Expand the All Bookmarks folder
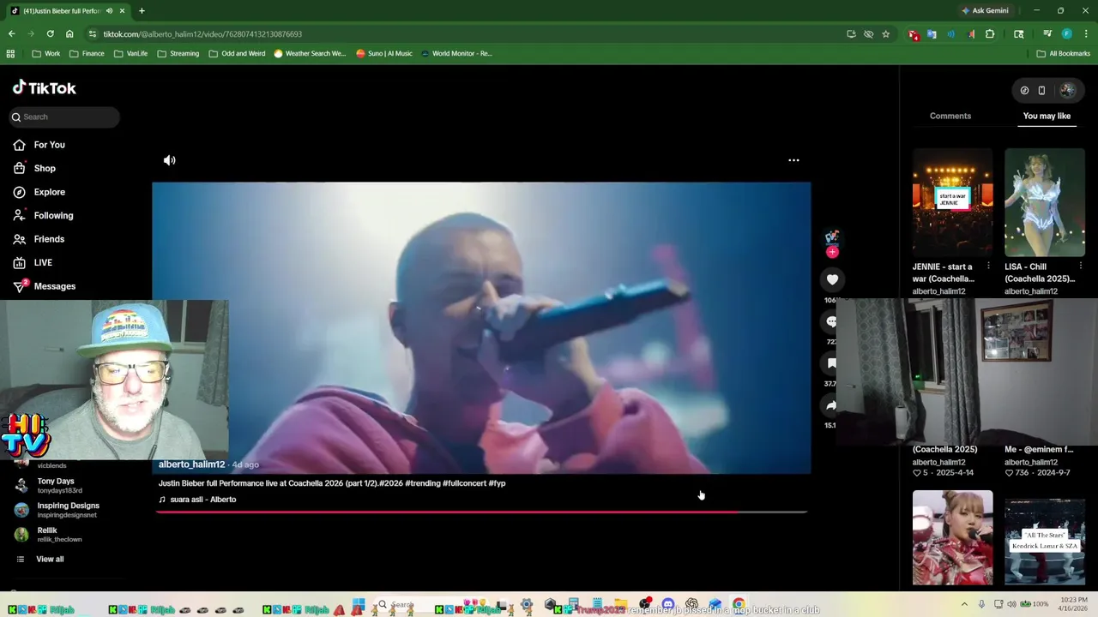 1063,53
